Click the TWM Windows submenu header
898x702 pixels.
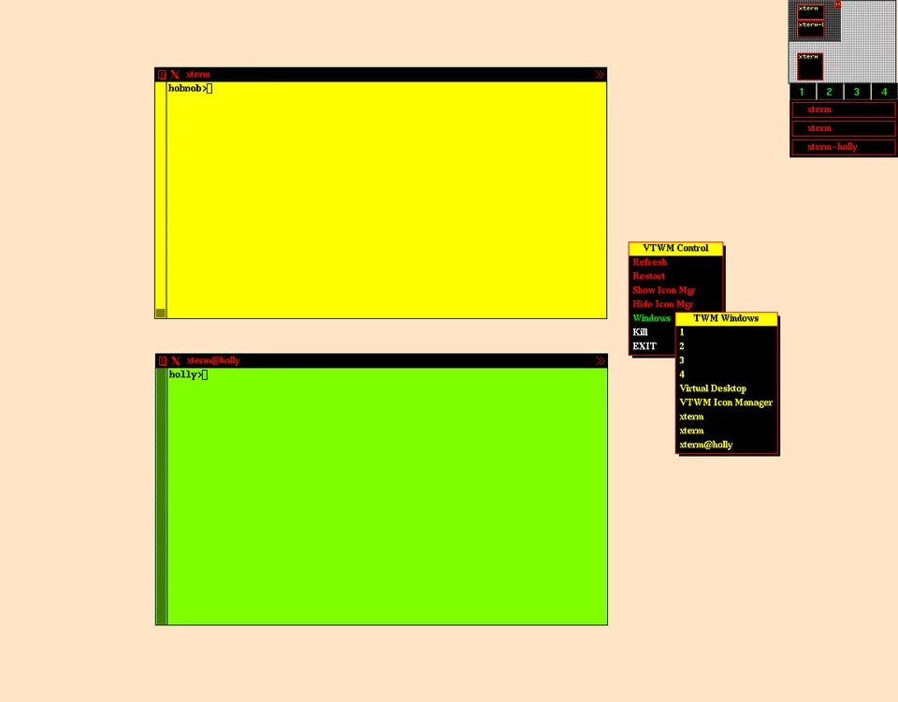tap(726, 318)
